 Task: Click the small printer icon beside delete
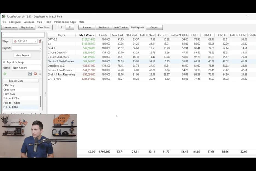click(x=40, y=74)
